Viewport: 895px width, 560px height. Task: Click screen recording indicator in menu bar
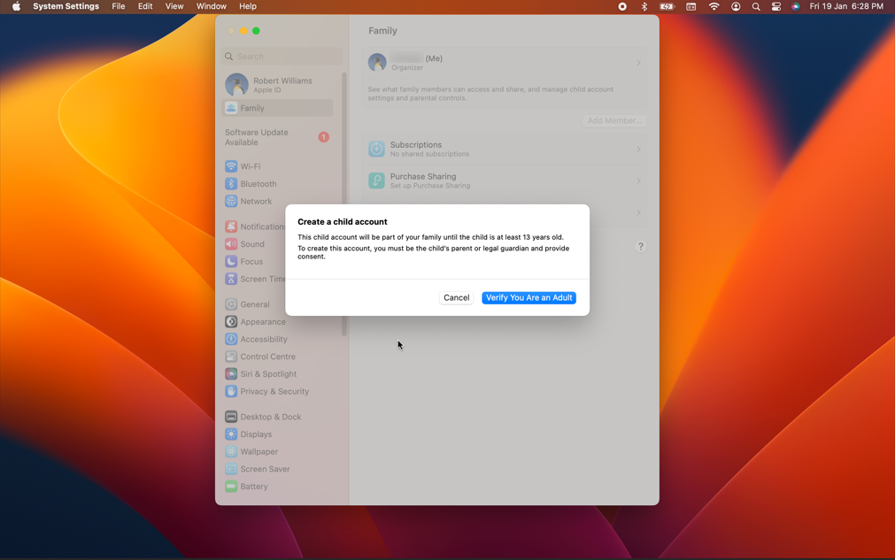(x=622, y=6)
